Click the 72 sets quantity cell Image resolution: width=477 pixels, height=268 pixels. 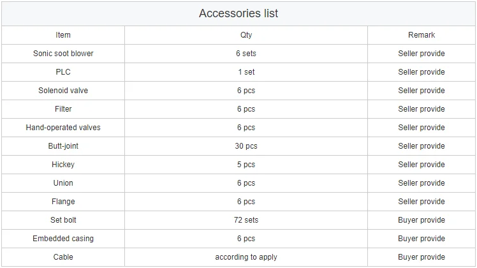click(246, 220)
